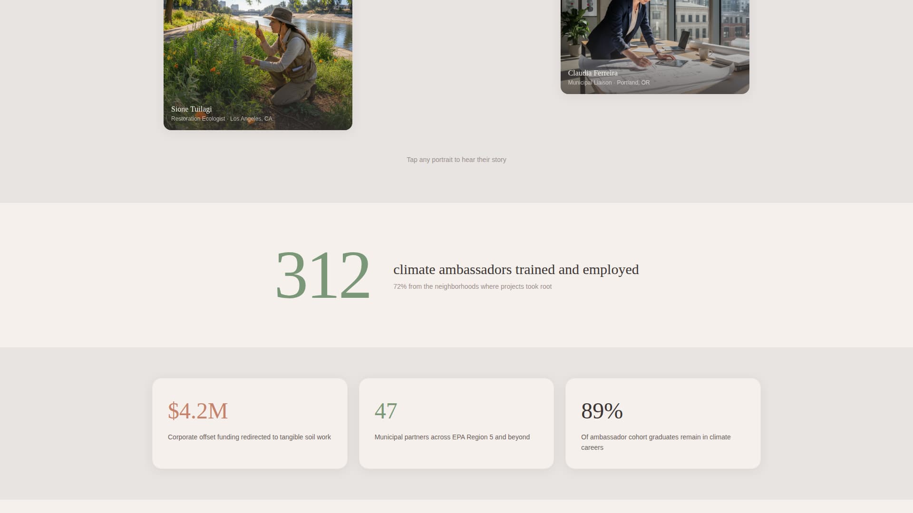The height and width of the screenshot is (513, 913).
Task: Click the EPA Region 5 partners description
Action: point(452,437)
